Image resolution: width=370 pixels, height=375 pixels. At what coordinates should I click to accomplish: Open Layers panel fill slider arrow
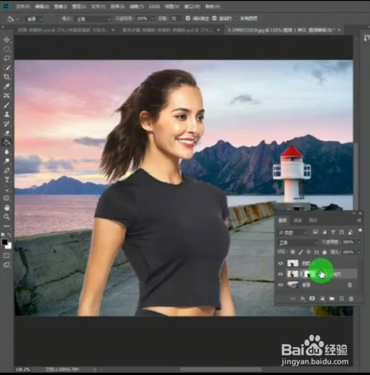pyautogui.click(x=359, y=252)
